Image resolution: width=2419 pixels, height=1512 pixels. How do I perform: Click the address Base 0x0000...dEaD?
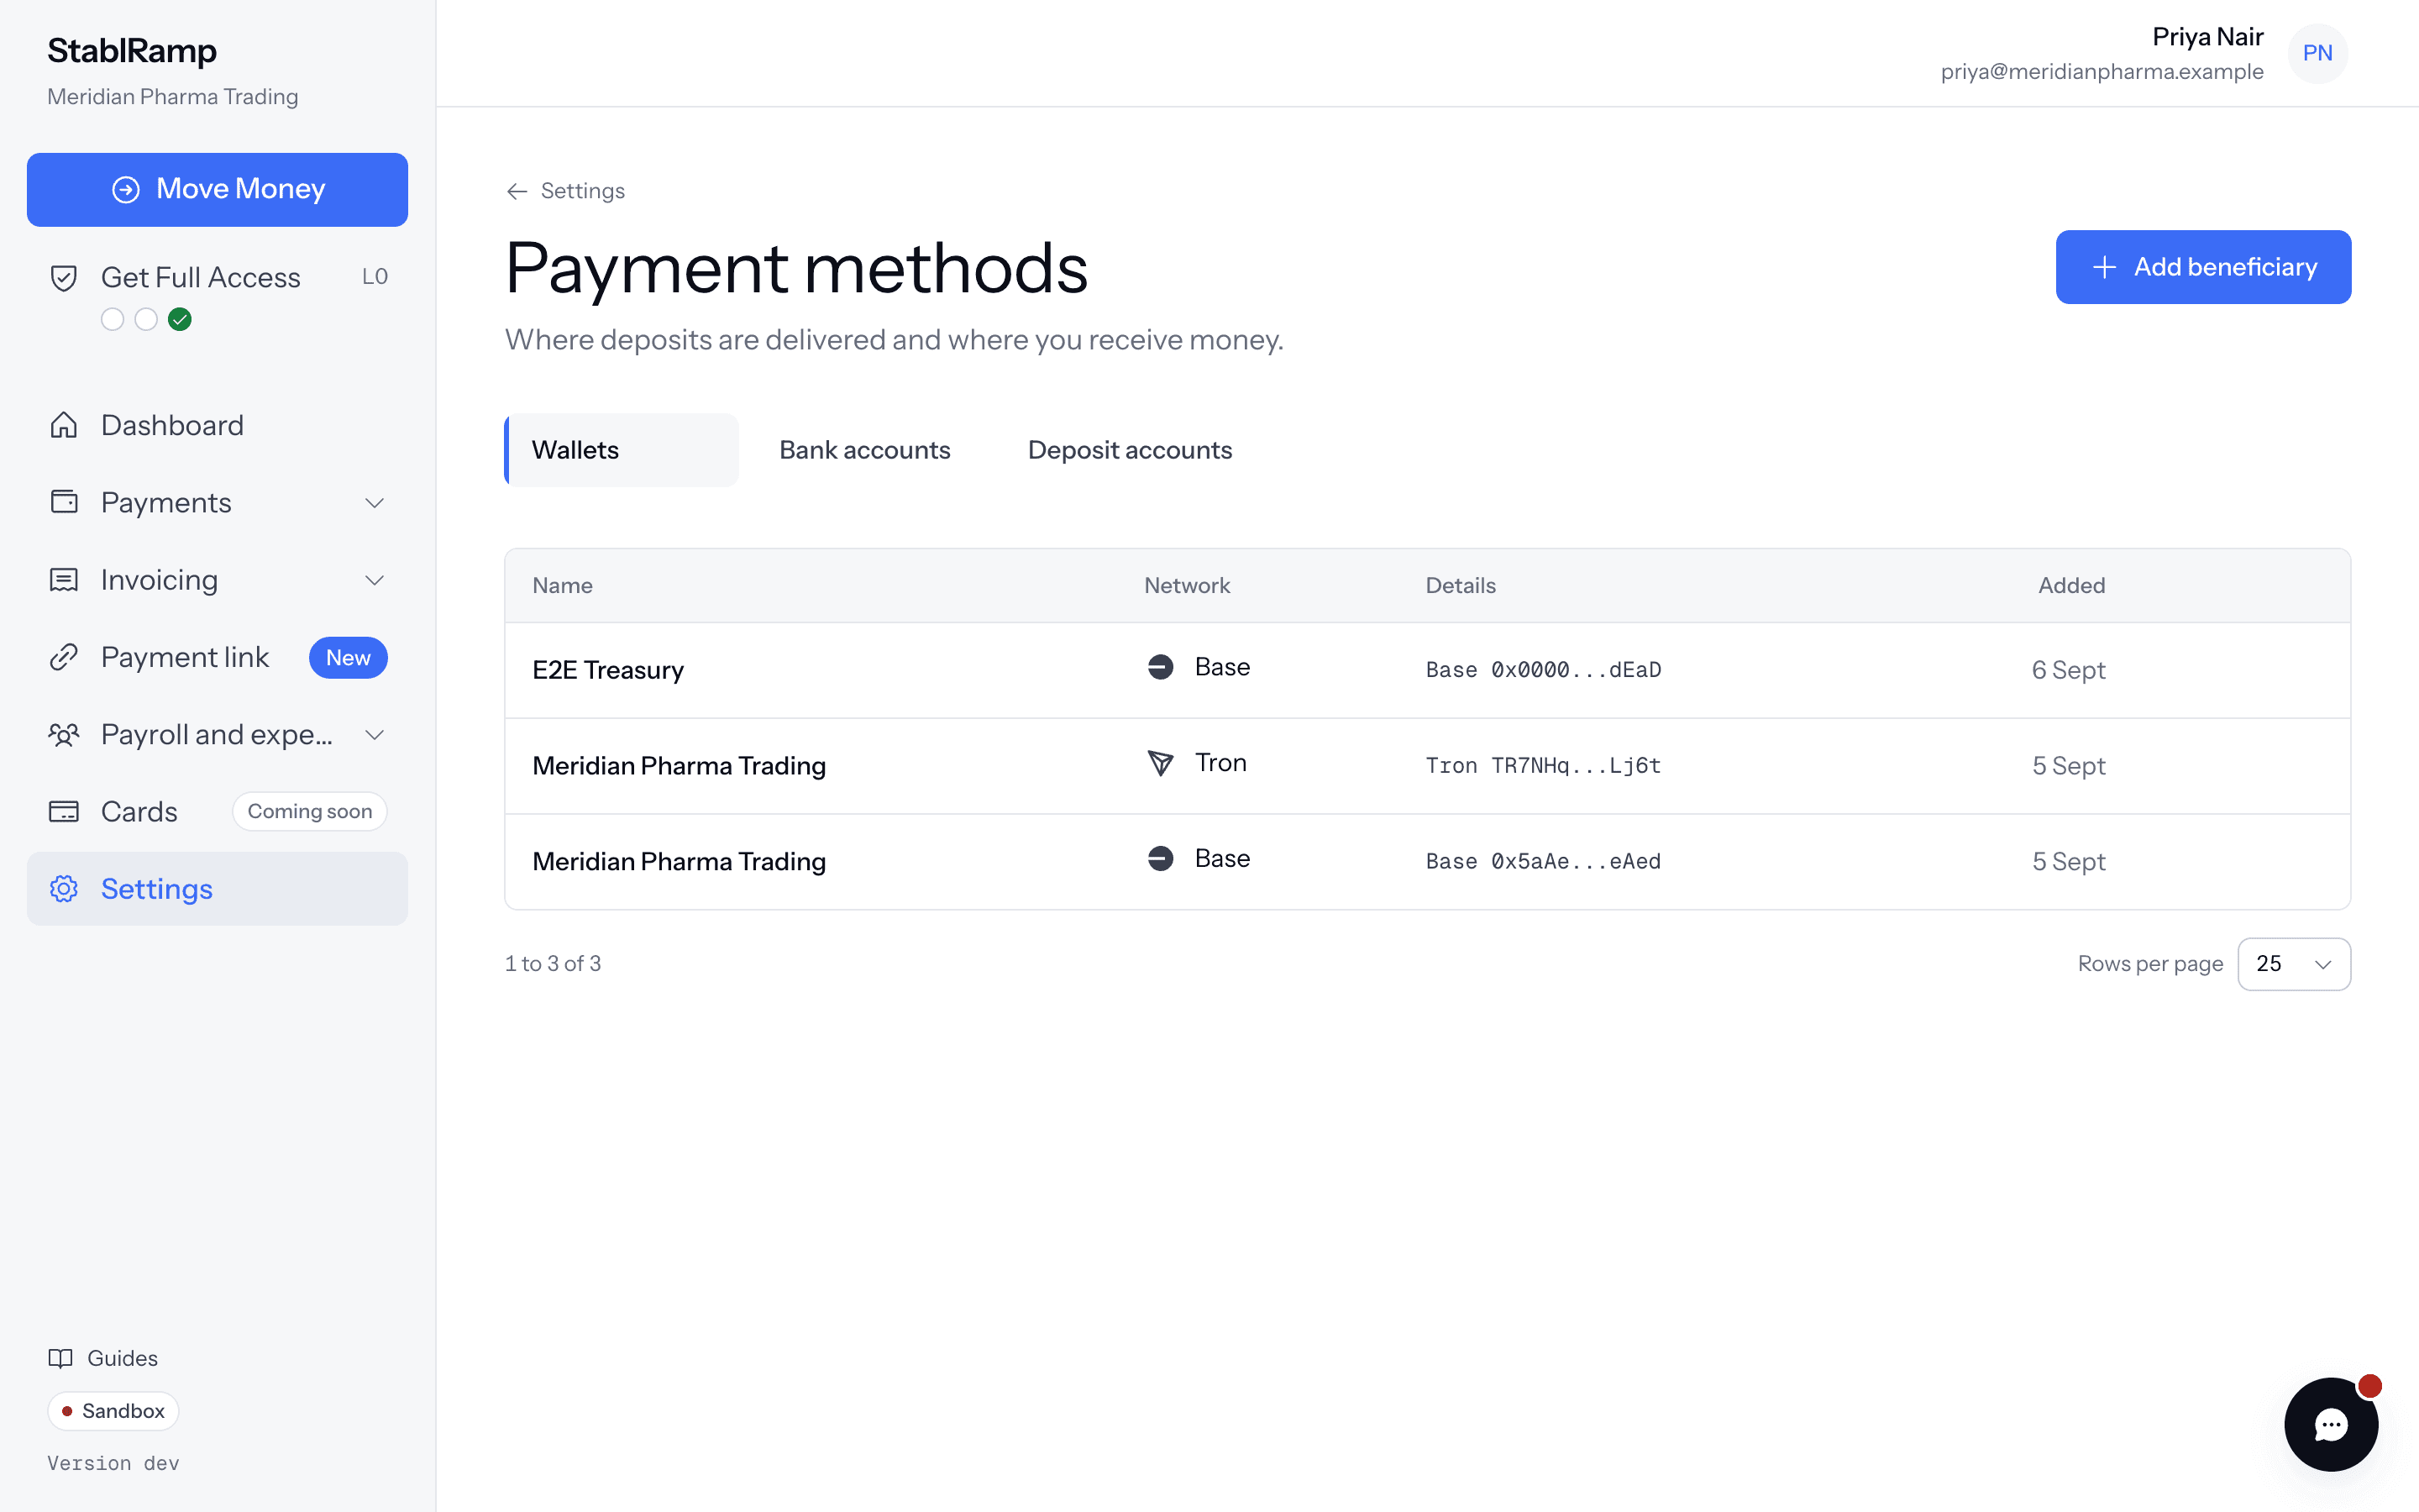pyautogui.click(x=1543, y=670)
